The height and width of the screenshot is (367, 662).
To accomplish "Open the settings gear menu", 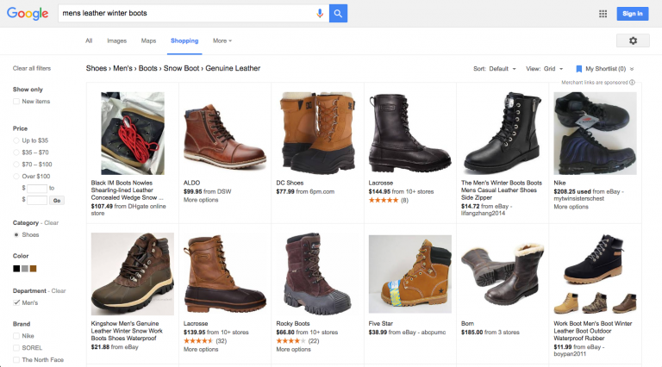I will 633,40.
